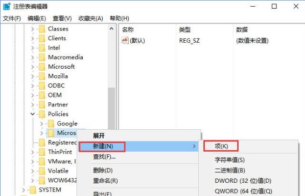Select the SYSTEM tree label
Image resolution: width=305 pixels, height=196 pixels.
pos(50,190)
